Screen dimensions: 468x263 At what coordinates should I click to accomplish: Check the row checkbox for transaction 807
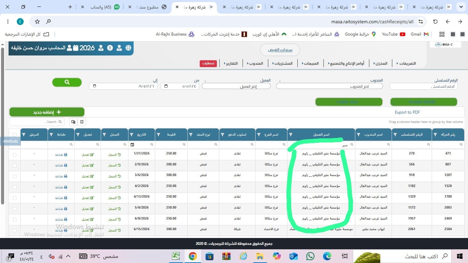coord(14,166)
